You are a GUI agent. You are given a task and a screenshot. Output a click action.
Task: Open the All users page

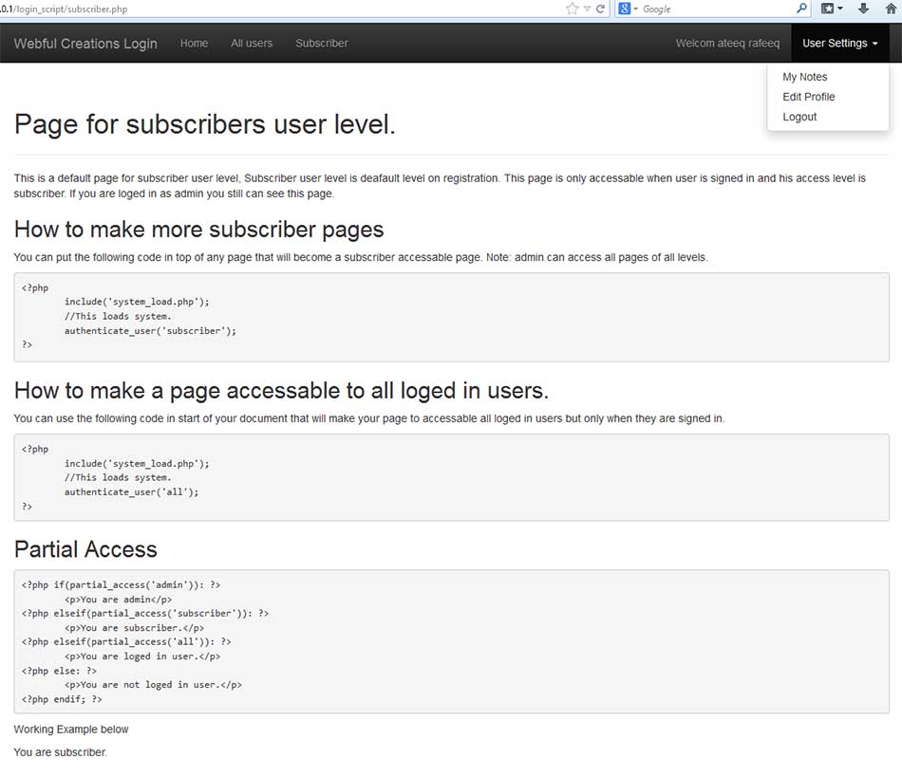pos(252,43)
